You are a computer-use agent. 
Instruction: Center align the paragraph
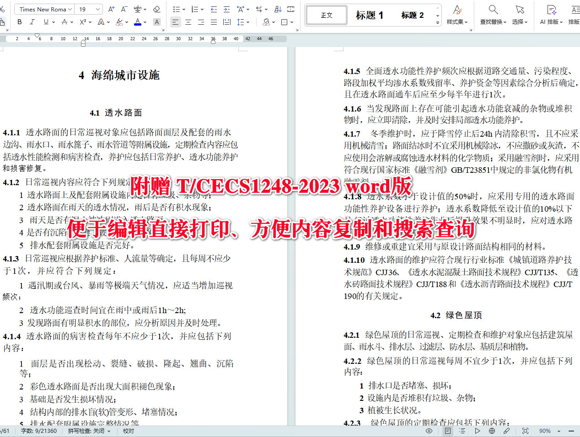pos(188,22)
